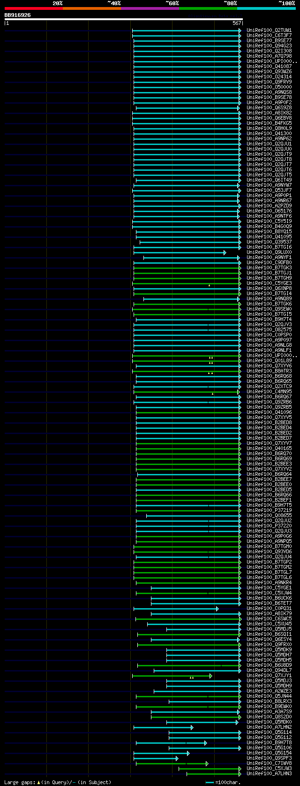
Task: Click the short cyan alignment bar of Q9LUX0
Action: [180, 252]
